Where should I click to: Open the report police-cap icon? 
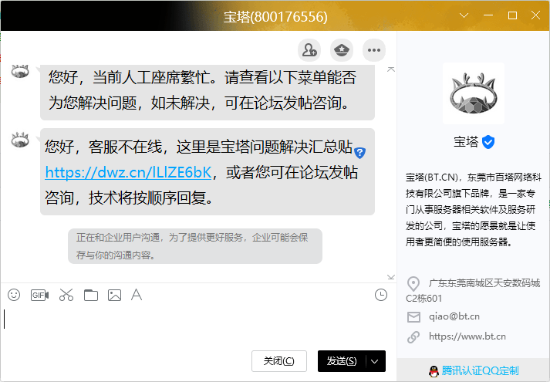(342, 50)
